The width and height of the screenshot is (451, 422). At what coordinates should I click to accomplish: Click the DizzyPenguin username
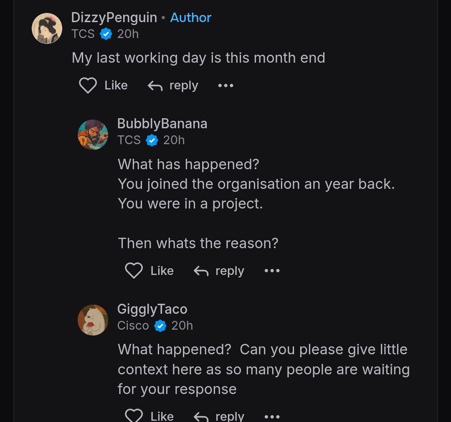[114, 18]
